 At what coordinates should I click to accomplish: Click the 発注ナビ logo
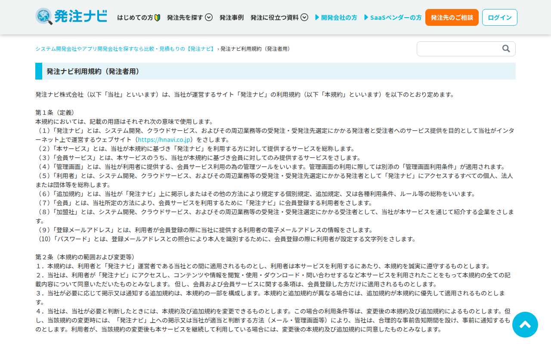click(71, 17)
